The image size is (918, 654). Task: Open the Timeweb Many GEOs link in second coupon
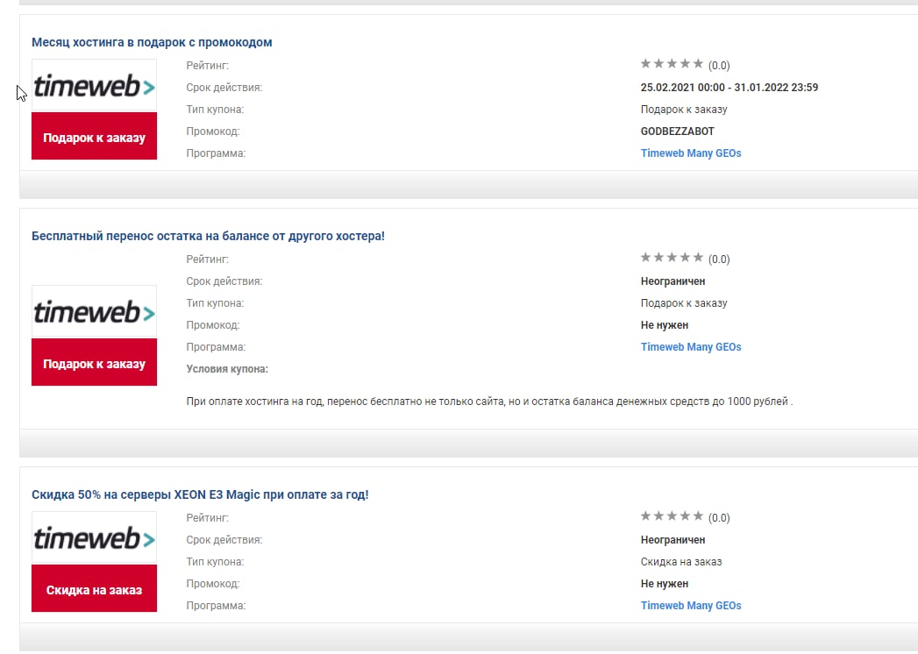click(x=691, y=346)
